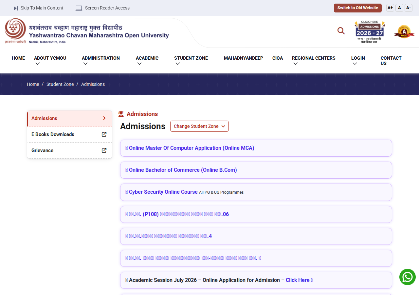Viewport: 419px width, 295px height.
Task: Click the Screen Reader Access link
Action: (x=107, y=8)
